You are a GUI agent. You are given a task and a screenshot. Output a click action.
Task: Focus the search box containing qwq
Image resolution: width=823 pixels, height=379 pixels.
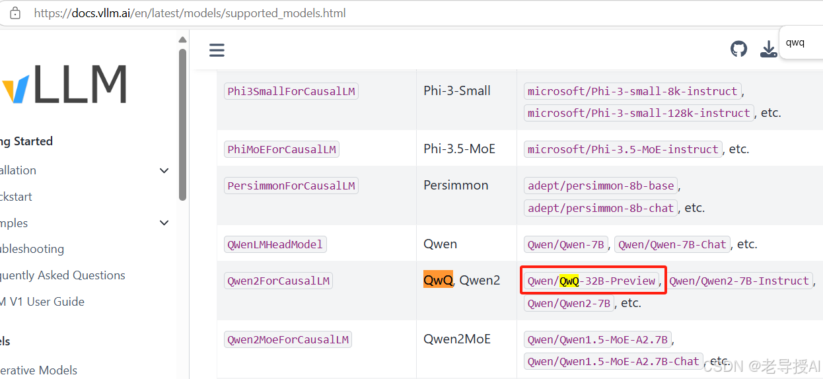click(801, 43)
